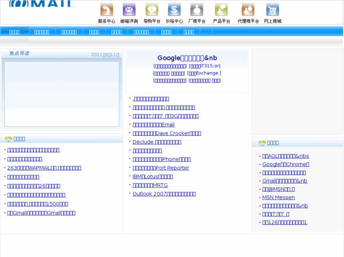Click the 产品平台 green chat icon
This screenshot has height=257, width=344.
coord(221,9)
